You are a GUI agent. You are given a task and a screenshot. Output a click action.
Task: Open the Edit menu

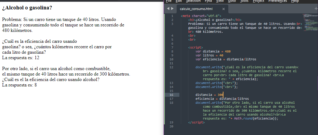[x=179, y=1]
